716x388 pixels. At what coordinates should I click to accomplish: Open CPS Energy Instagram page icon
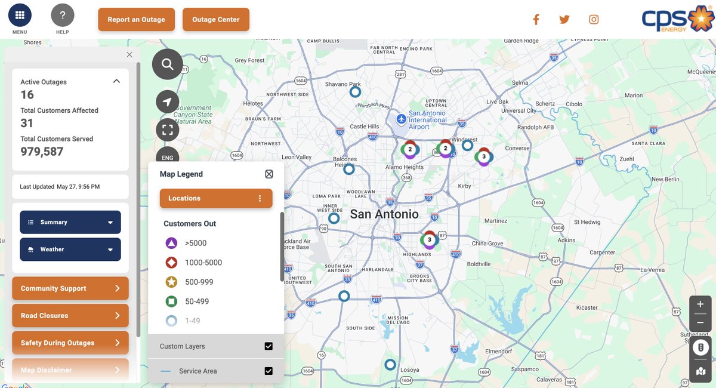tap(594, 20)
